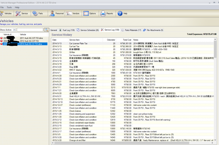The height and width of the screenshot is (145, 219).
Task: Click the Total Expenses NT$175,471.00 label
Action: click(202, 34)
